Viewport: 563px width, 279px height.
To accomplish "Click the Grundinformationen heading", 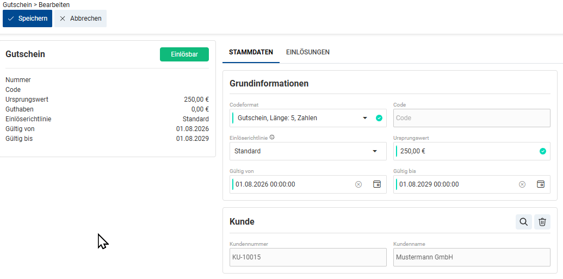I will point(269,83).
